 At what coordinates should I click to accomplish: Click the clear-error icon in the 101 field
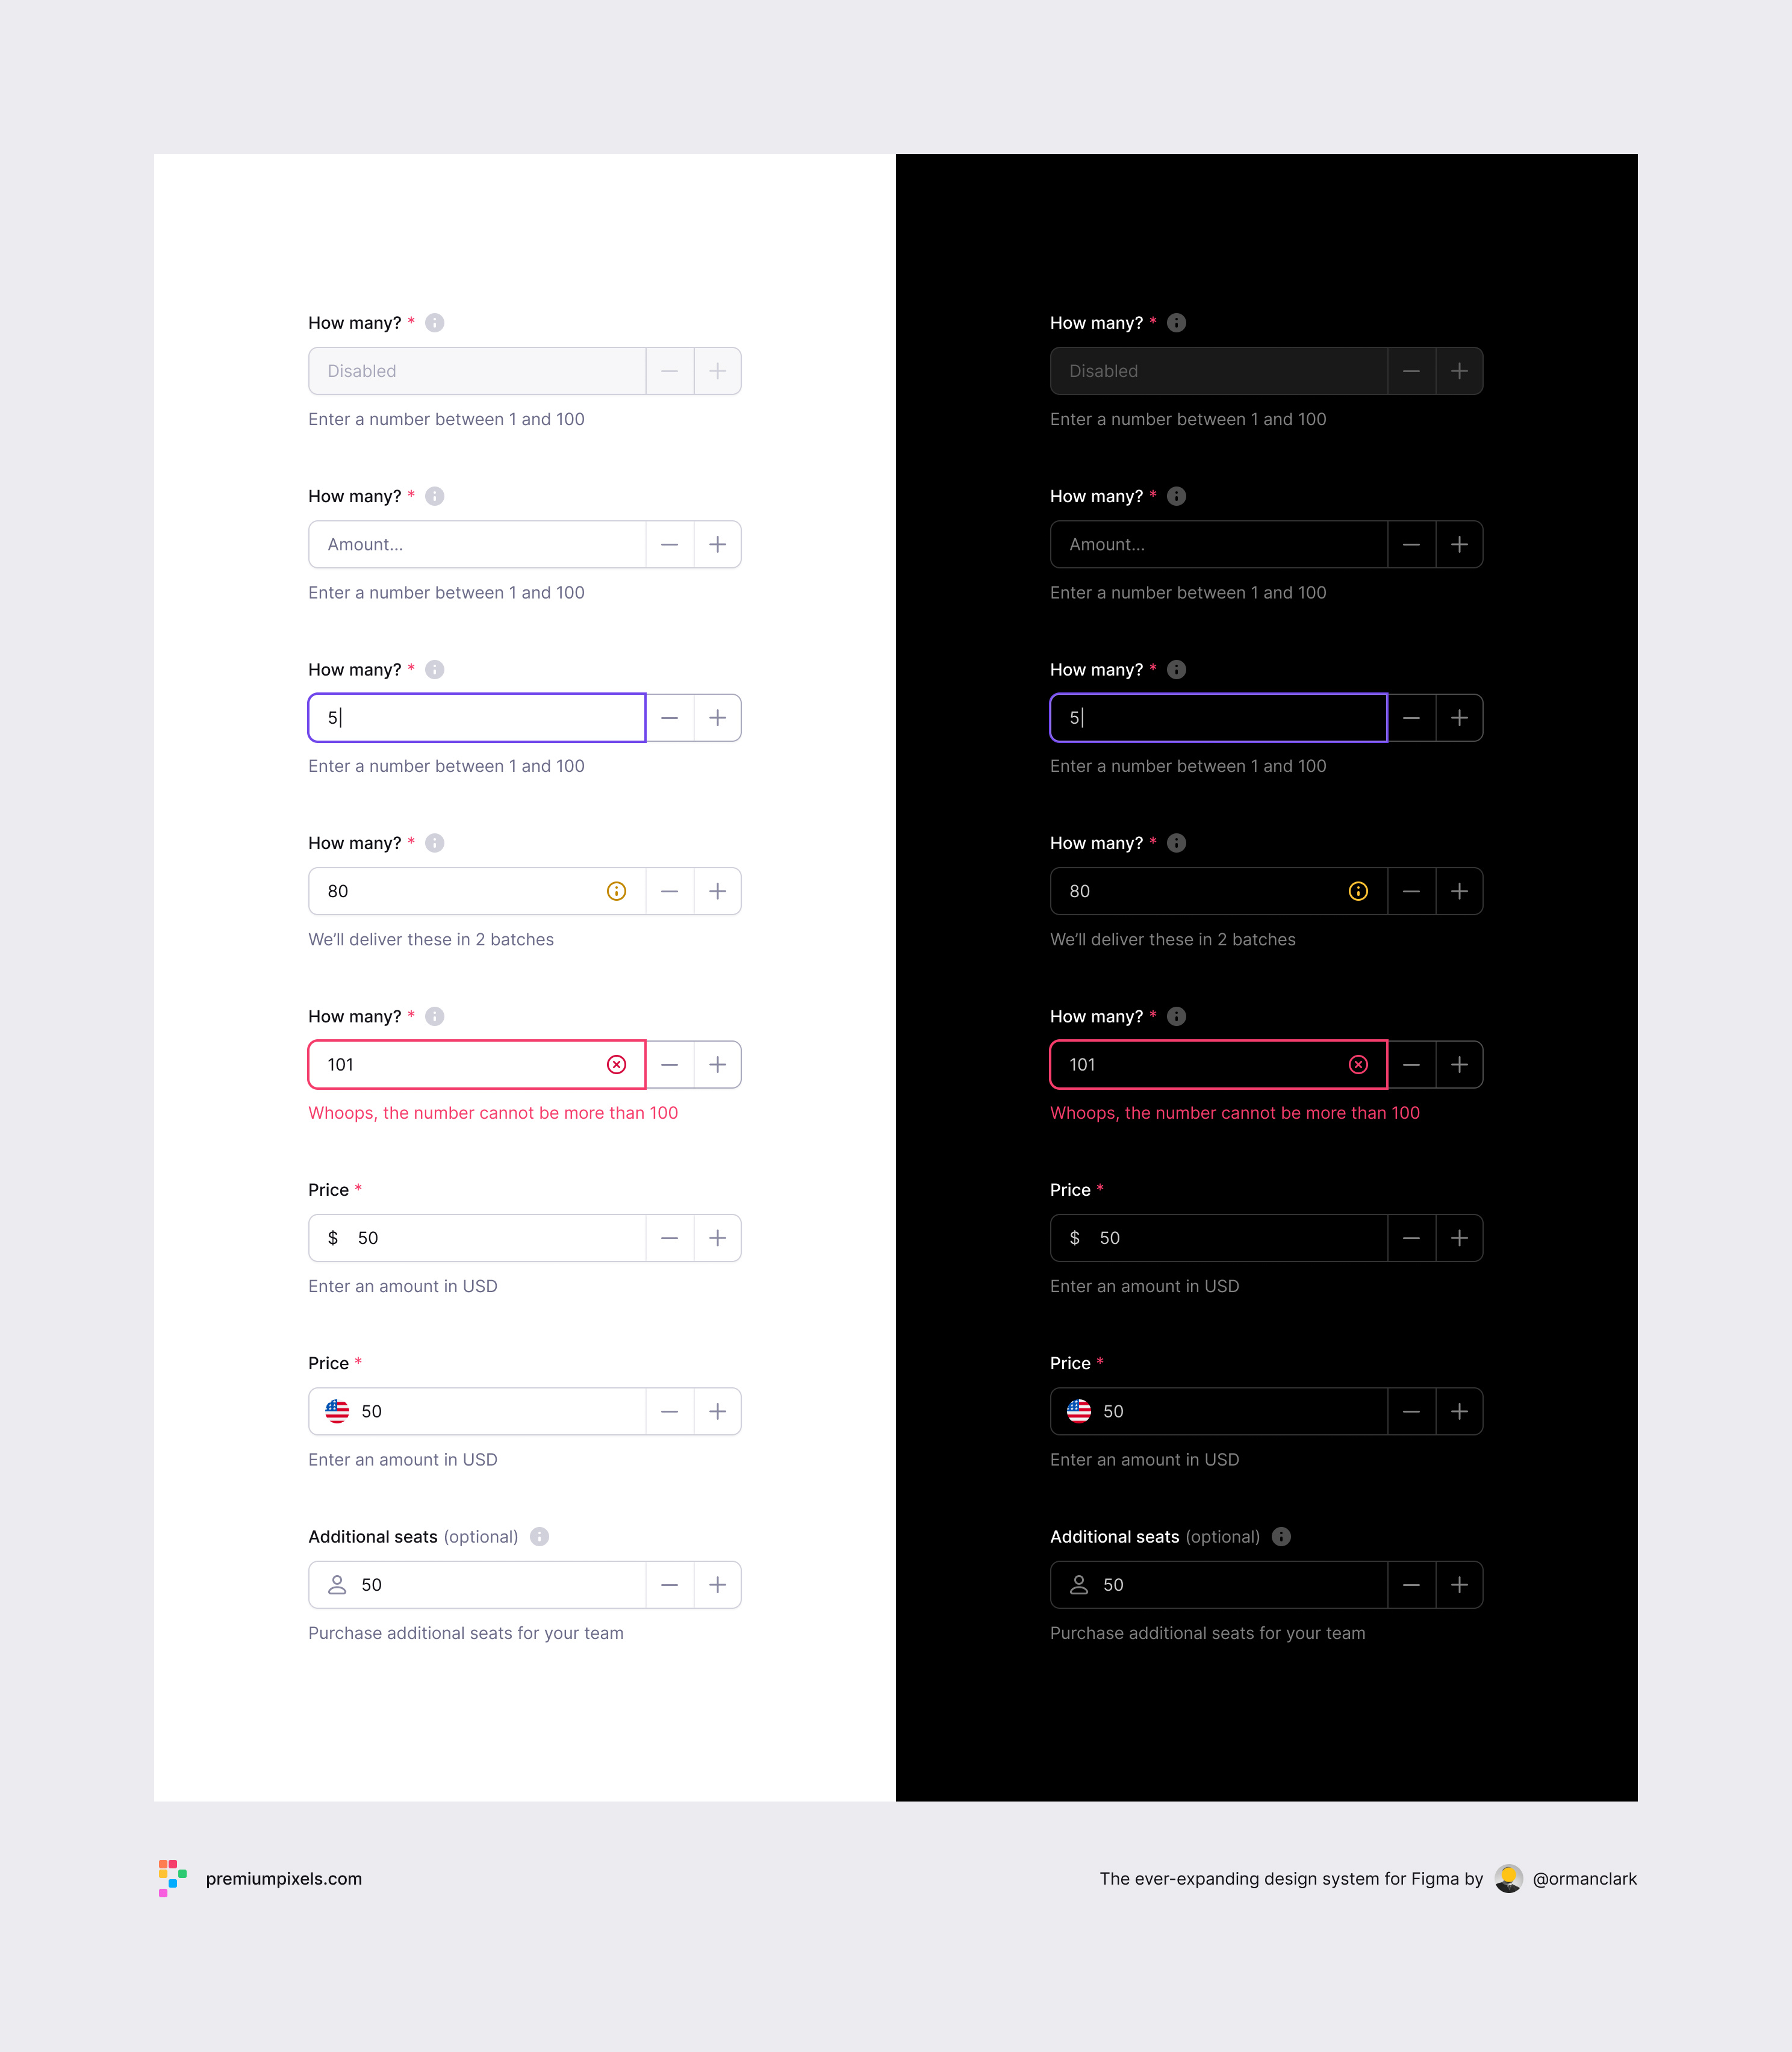[x=616, y=1064]
